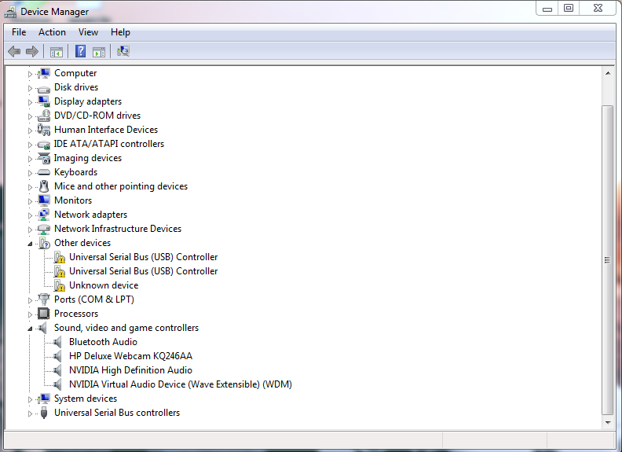The image size is (622, 452).
Task: Maximize the Device Manager window
Action: [x=569, y=8]
